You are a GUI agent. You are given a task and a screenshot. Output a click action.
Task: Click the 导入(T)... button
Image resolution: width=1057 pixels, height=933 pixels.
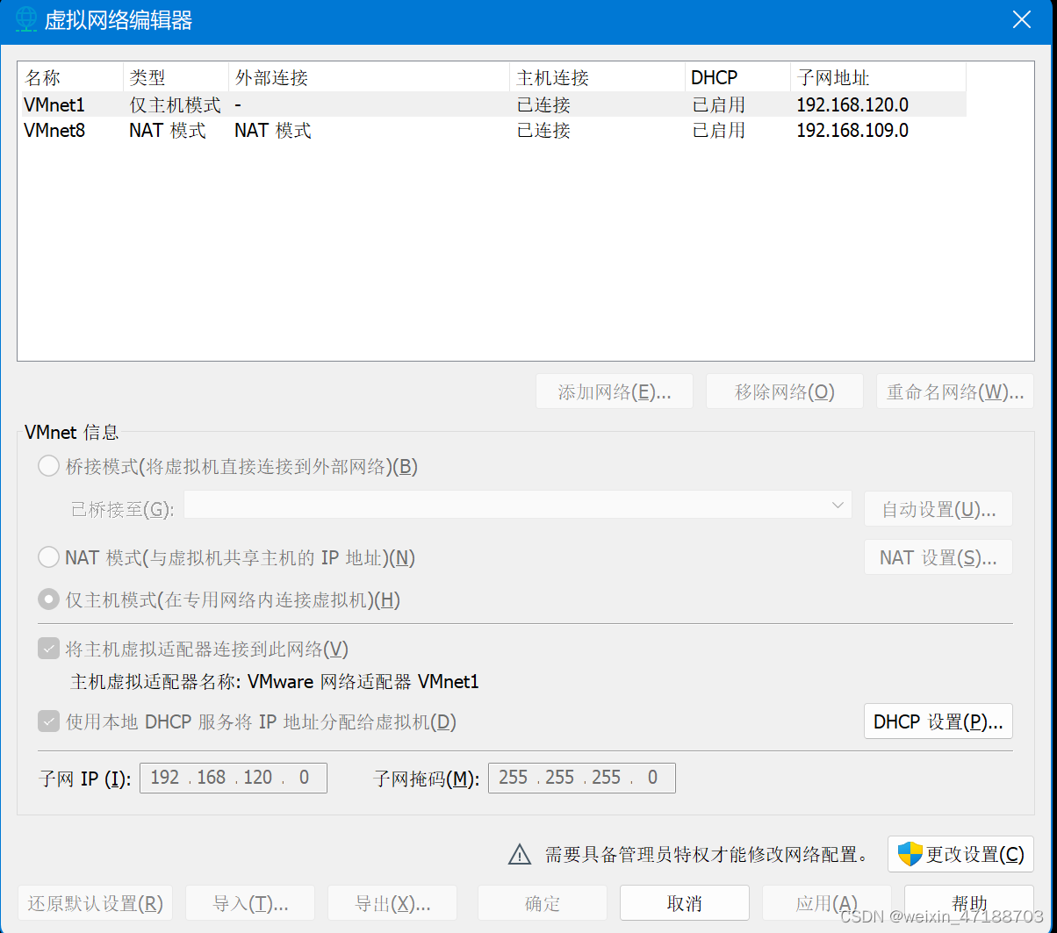(x=250, y=903)
